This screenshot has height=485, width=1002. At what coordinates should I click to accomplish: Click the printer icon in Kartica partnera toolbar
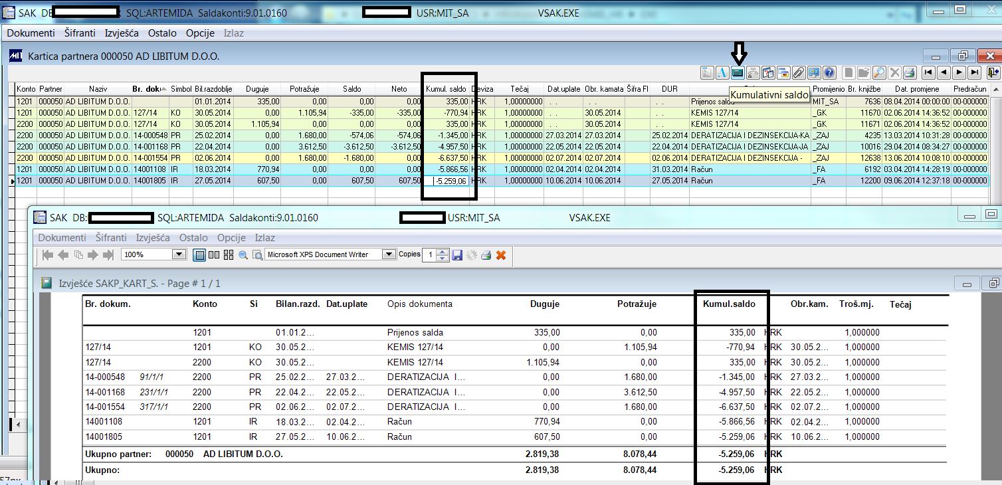click(x=910, y=73)
